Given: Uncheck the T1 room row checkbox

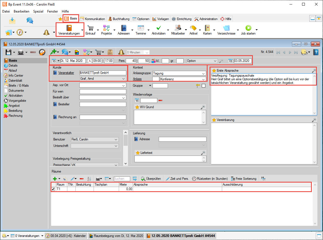Looking at the screenshot, I should pos(53,189).
